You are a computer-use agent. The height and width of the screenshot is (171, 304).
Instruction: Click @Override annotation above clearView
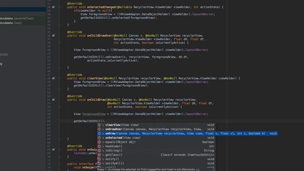pyautogui.click(x=75, y=75)
